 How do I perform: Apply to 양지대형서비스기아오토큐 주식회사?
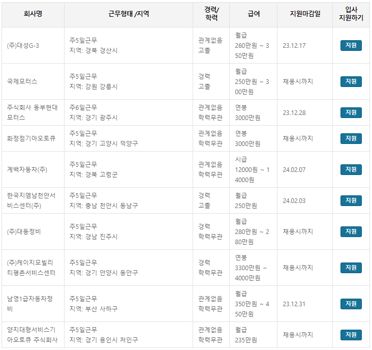tap(351, 335)
